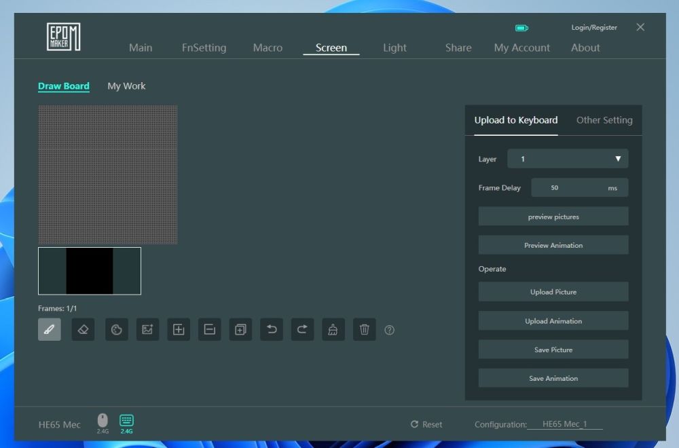
Task: Open the Layer dropdown
Action: click(x=568, y=159)
